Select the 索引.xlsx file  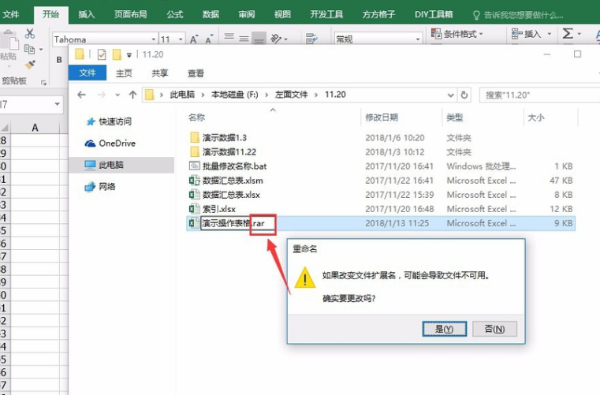212,209
